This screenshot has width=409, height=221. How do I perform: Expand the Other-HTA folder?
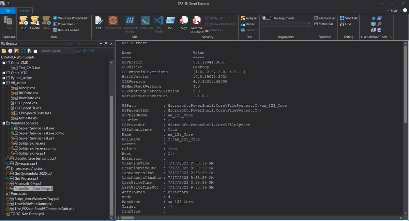coord(4,73)
